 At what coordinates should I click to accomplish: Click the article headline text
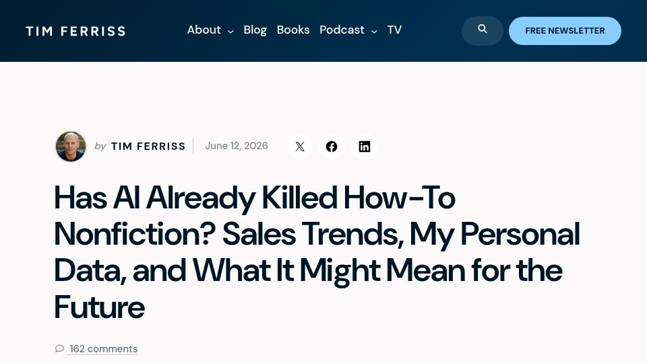(317, 252)
